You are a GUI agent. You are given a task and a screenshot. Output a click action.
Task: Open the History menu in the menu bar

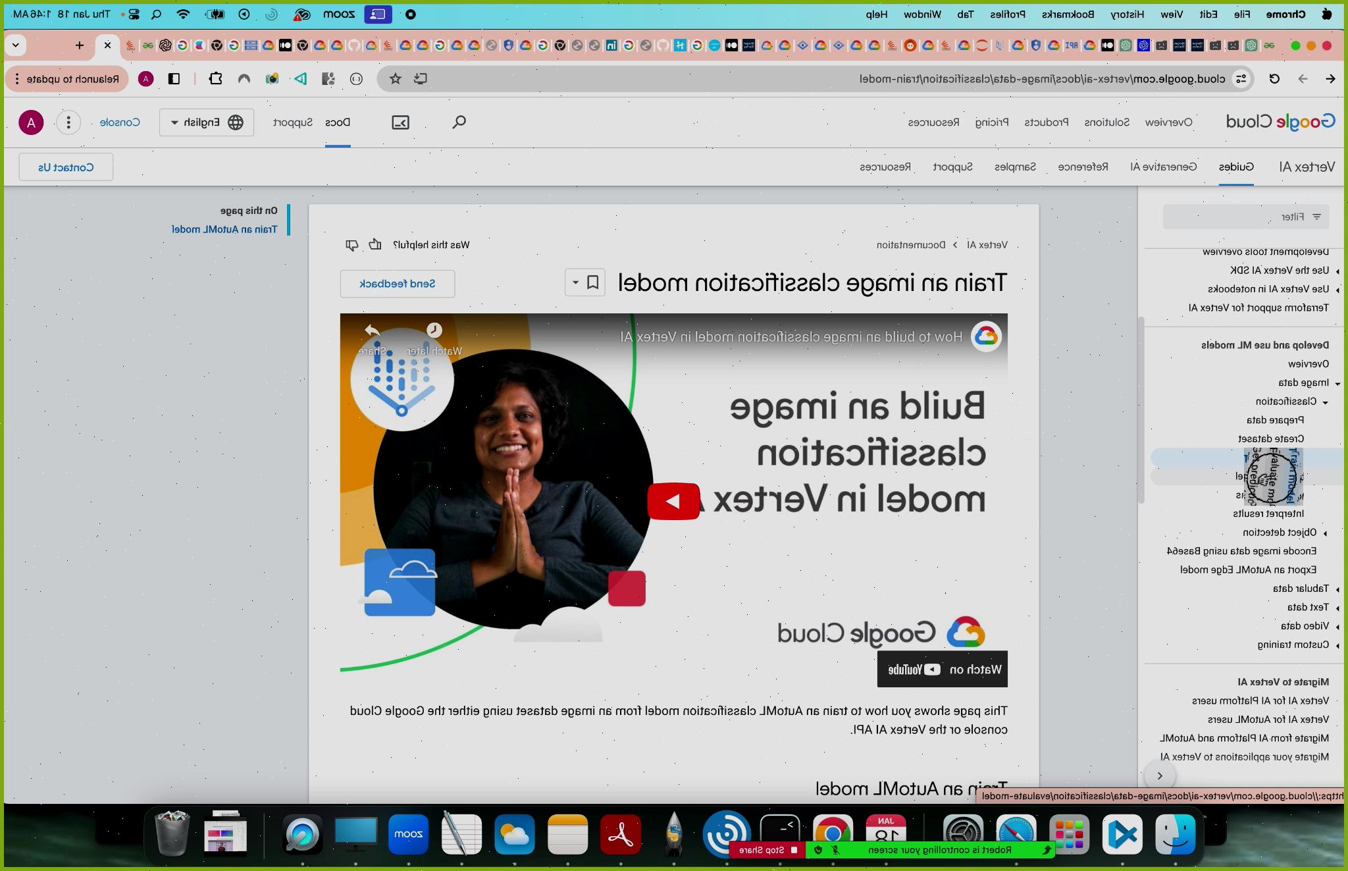coord(1128,14)
